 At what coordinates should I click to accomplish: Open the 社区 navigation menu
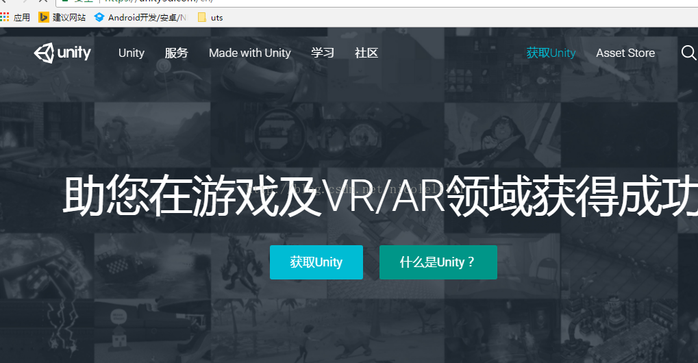[366, 53]
